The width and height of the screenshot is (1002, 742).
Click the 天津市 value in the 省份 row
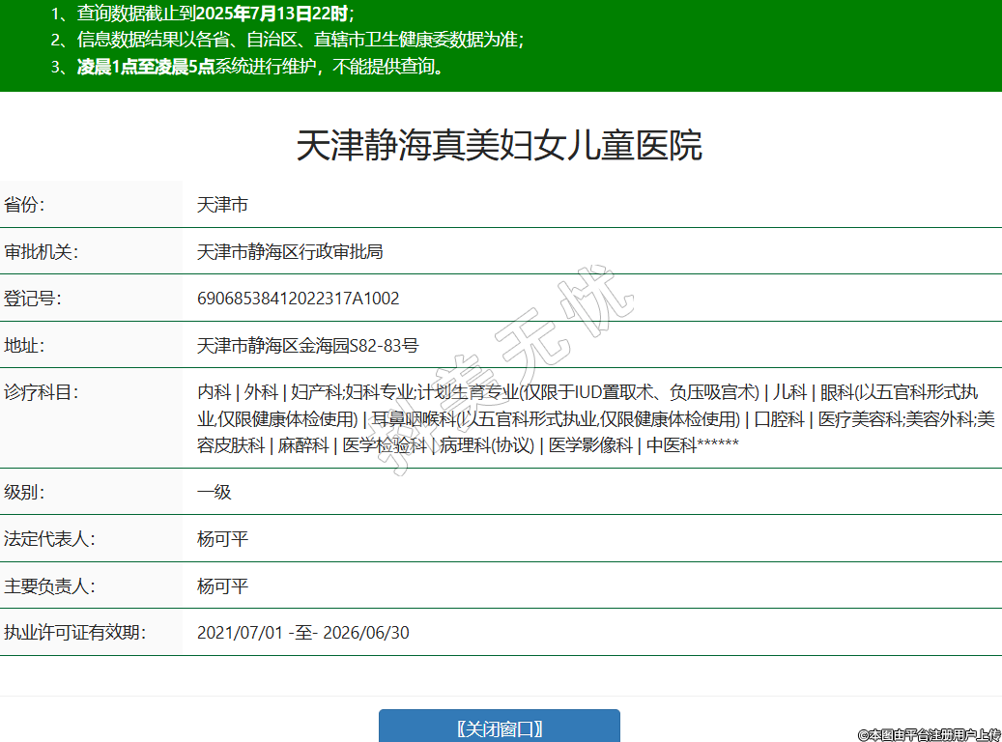[x=222, y=205]
